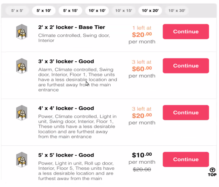Select the 5' x 15' size filter
This screenshot has height=187, width=219.
tap(70, 10)
